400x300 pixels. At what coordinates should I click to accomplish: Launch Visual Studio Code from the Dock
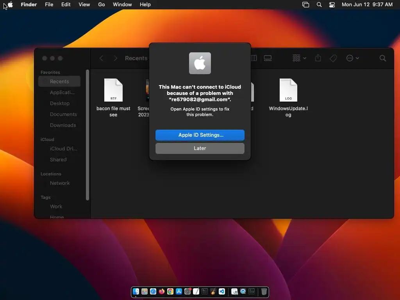(x=222, y=291)
